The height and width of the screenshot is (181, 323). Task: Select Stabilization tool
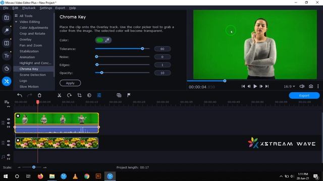[x=29, y=51]
